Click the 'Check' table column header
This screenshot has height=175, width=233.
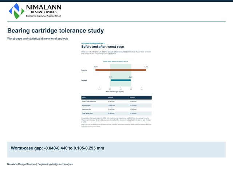[x=84, y=98]
